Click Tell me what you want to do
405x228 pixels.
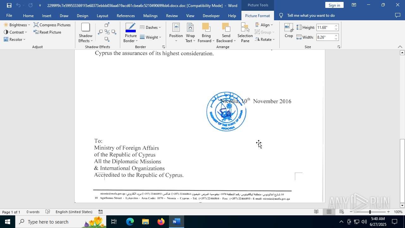pyautogui.click(x=311, y=16)
